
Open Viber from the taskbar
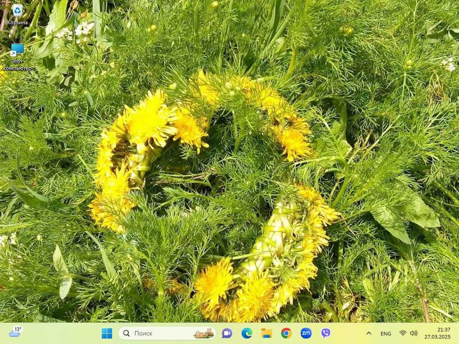pyautogui.click(x=326, y=333)
